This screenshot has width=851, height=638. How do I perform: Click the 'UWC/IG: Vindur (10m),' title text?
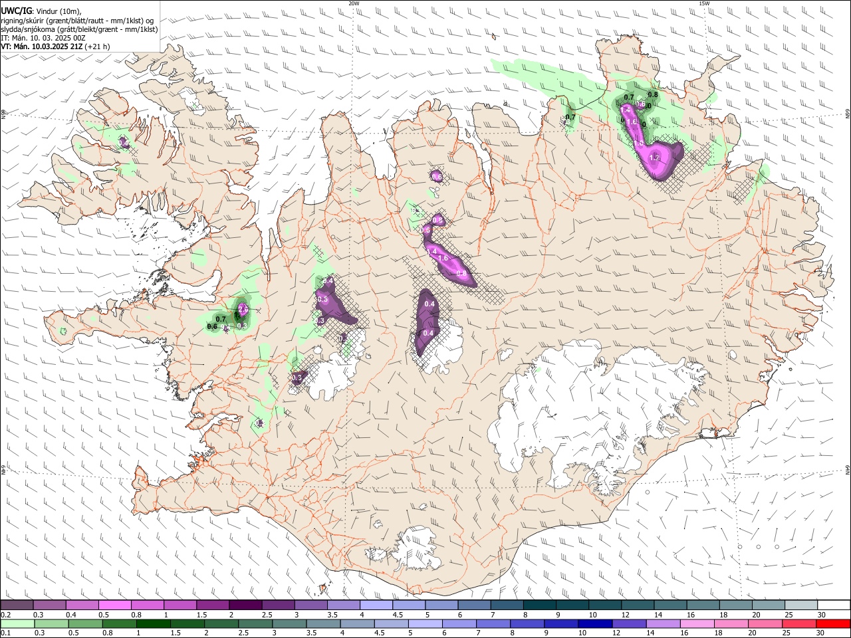click(41, 11)
